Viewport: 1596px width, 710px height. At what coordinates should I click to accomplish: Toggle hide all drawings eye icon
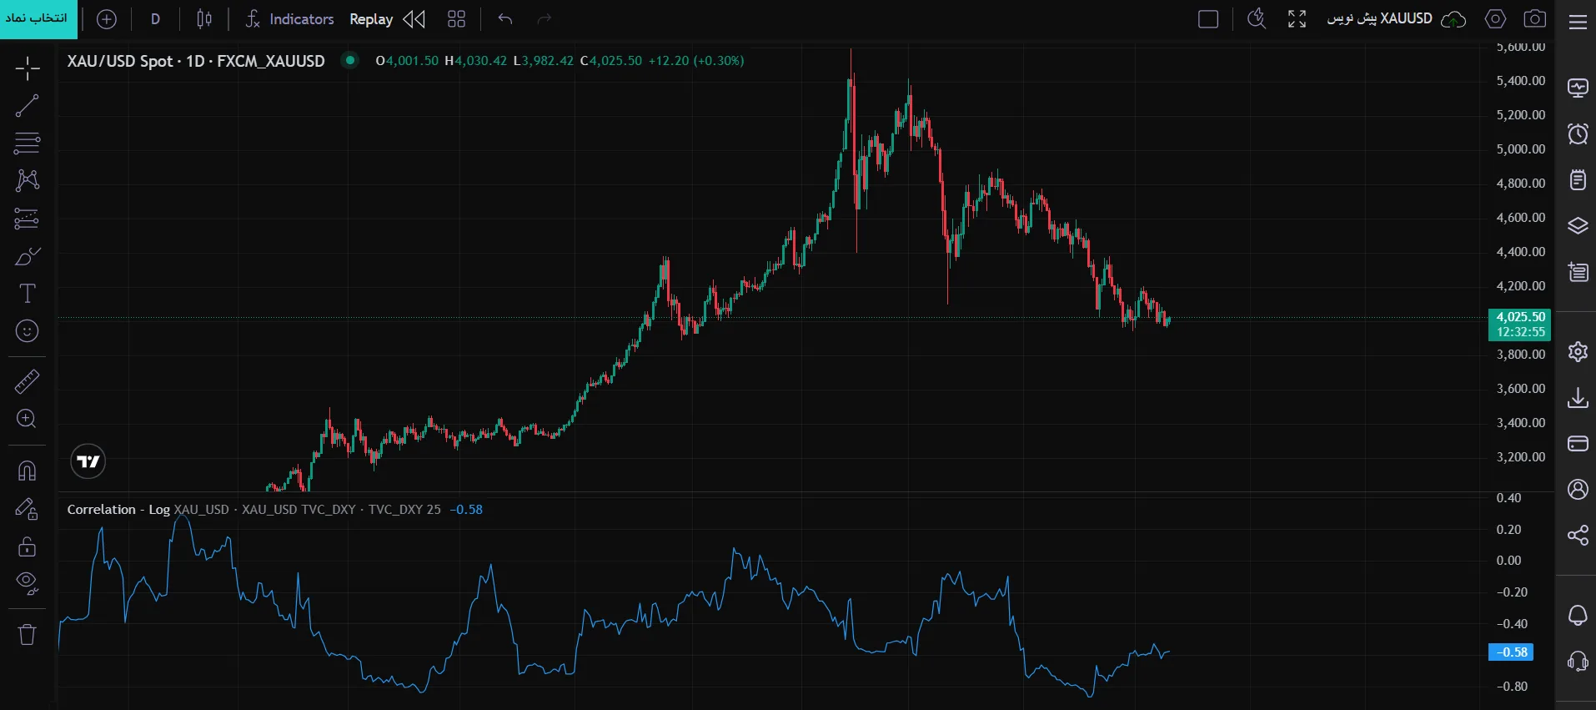coord(27,583)
